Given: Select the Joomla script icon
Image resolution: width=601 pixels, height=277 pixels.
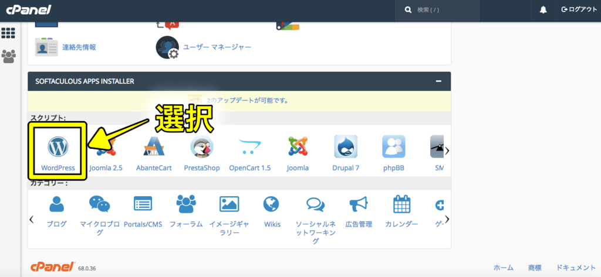Looking at the screenshot, I should point(298,146).
